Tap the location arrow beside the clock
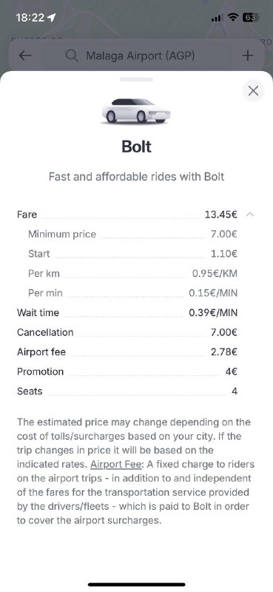Viewport: 273px width, 592px height. pyautogui.click(x=52, y=17)
